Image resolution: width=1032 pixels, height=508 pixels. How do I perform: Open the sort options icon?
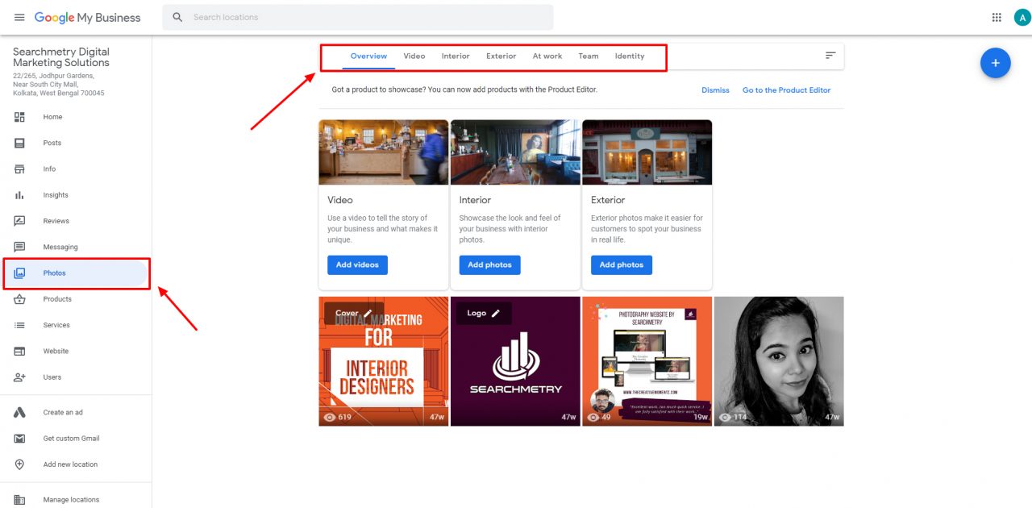click(830, 56)
